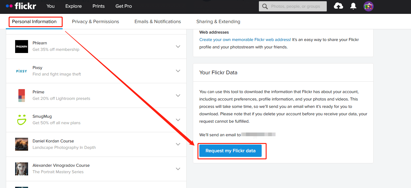
Task: Open the user avatar menu
Action: (x=368, y=6)
